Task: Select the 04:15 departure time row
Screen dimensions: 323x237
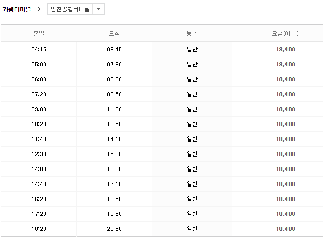Action: (x=39, y=50)
